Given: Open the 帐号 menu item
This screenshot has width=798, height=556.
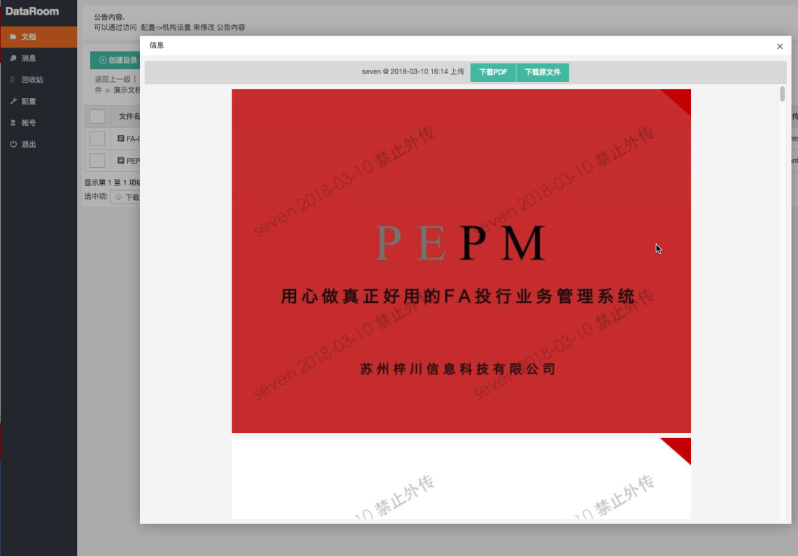Looking at the screenshot, I should point(38,122).
